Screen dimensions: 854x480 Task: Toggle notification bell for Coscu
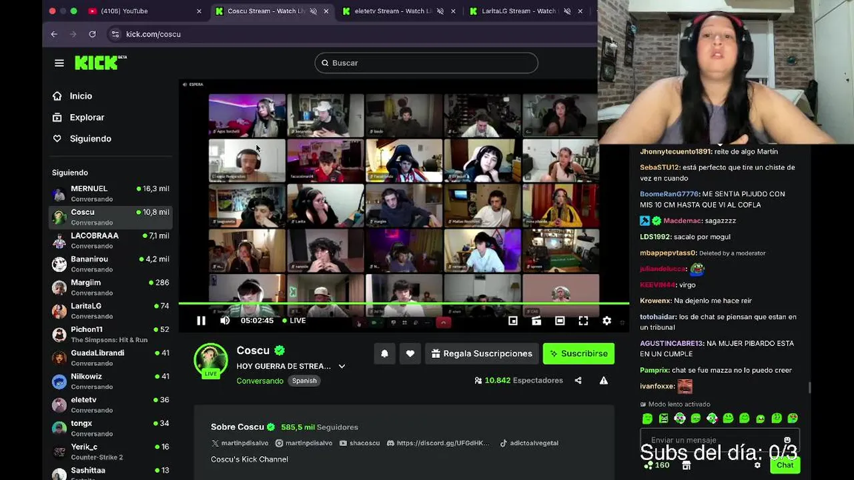coord(384,354)
